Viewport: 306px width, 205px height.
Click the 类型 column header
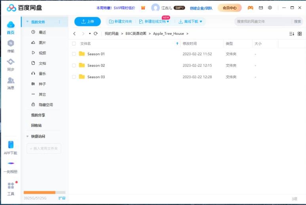pos(229,43)
